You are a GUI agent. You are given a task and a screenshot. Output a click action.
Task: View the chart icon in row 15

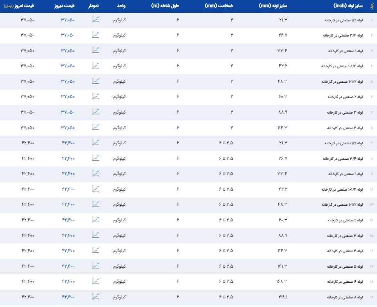(x=96, y=235)
